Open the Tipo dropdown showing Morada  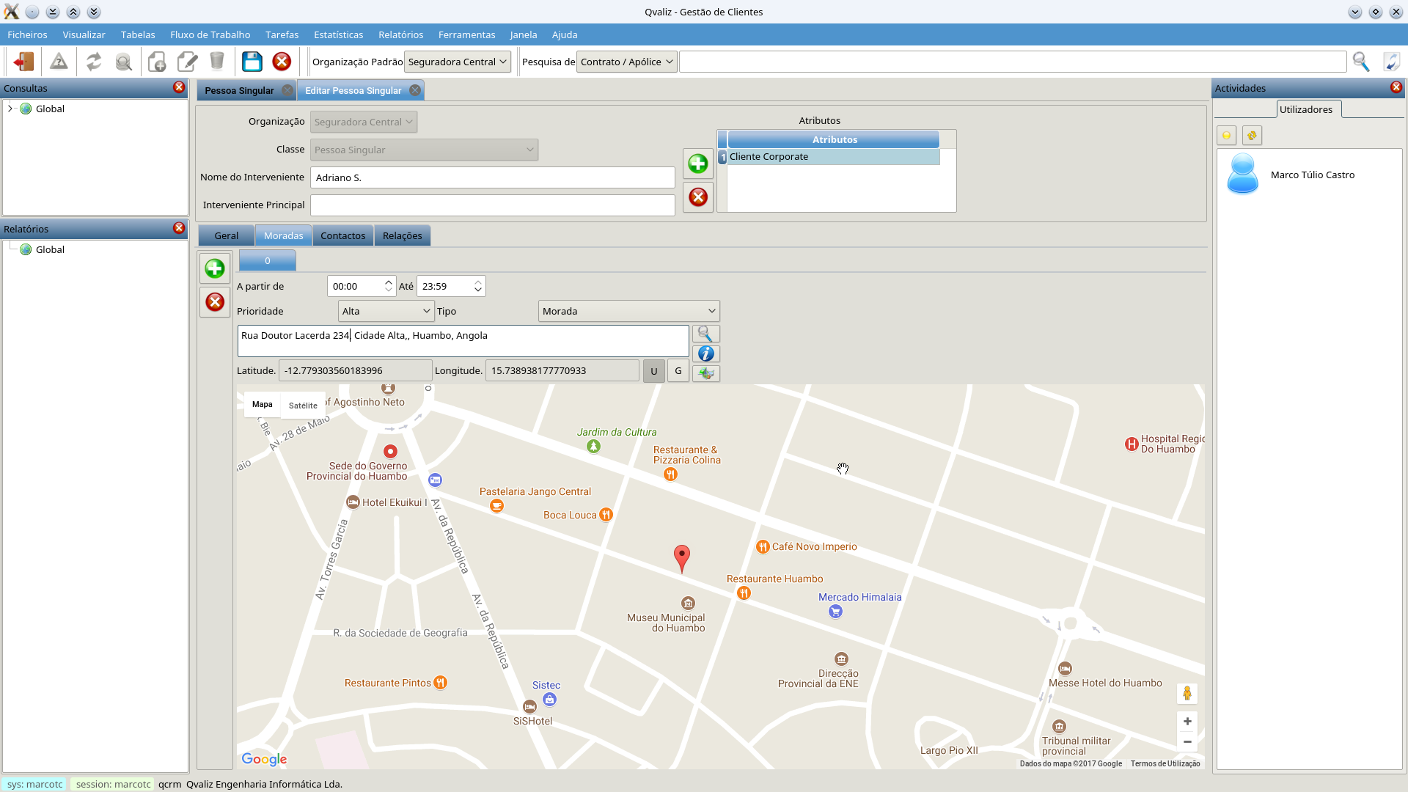click(x=628, y=311)
